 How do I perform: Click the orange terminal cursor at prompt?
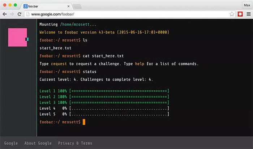click(x=84, y=122)
